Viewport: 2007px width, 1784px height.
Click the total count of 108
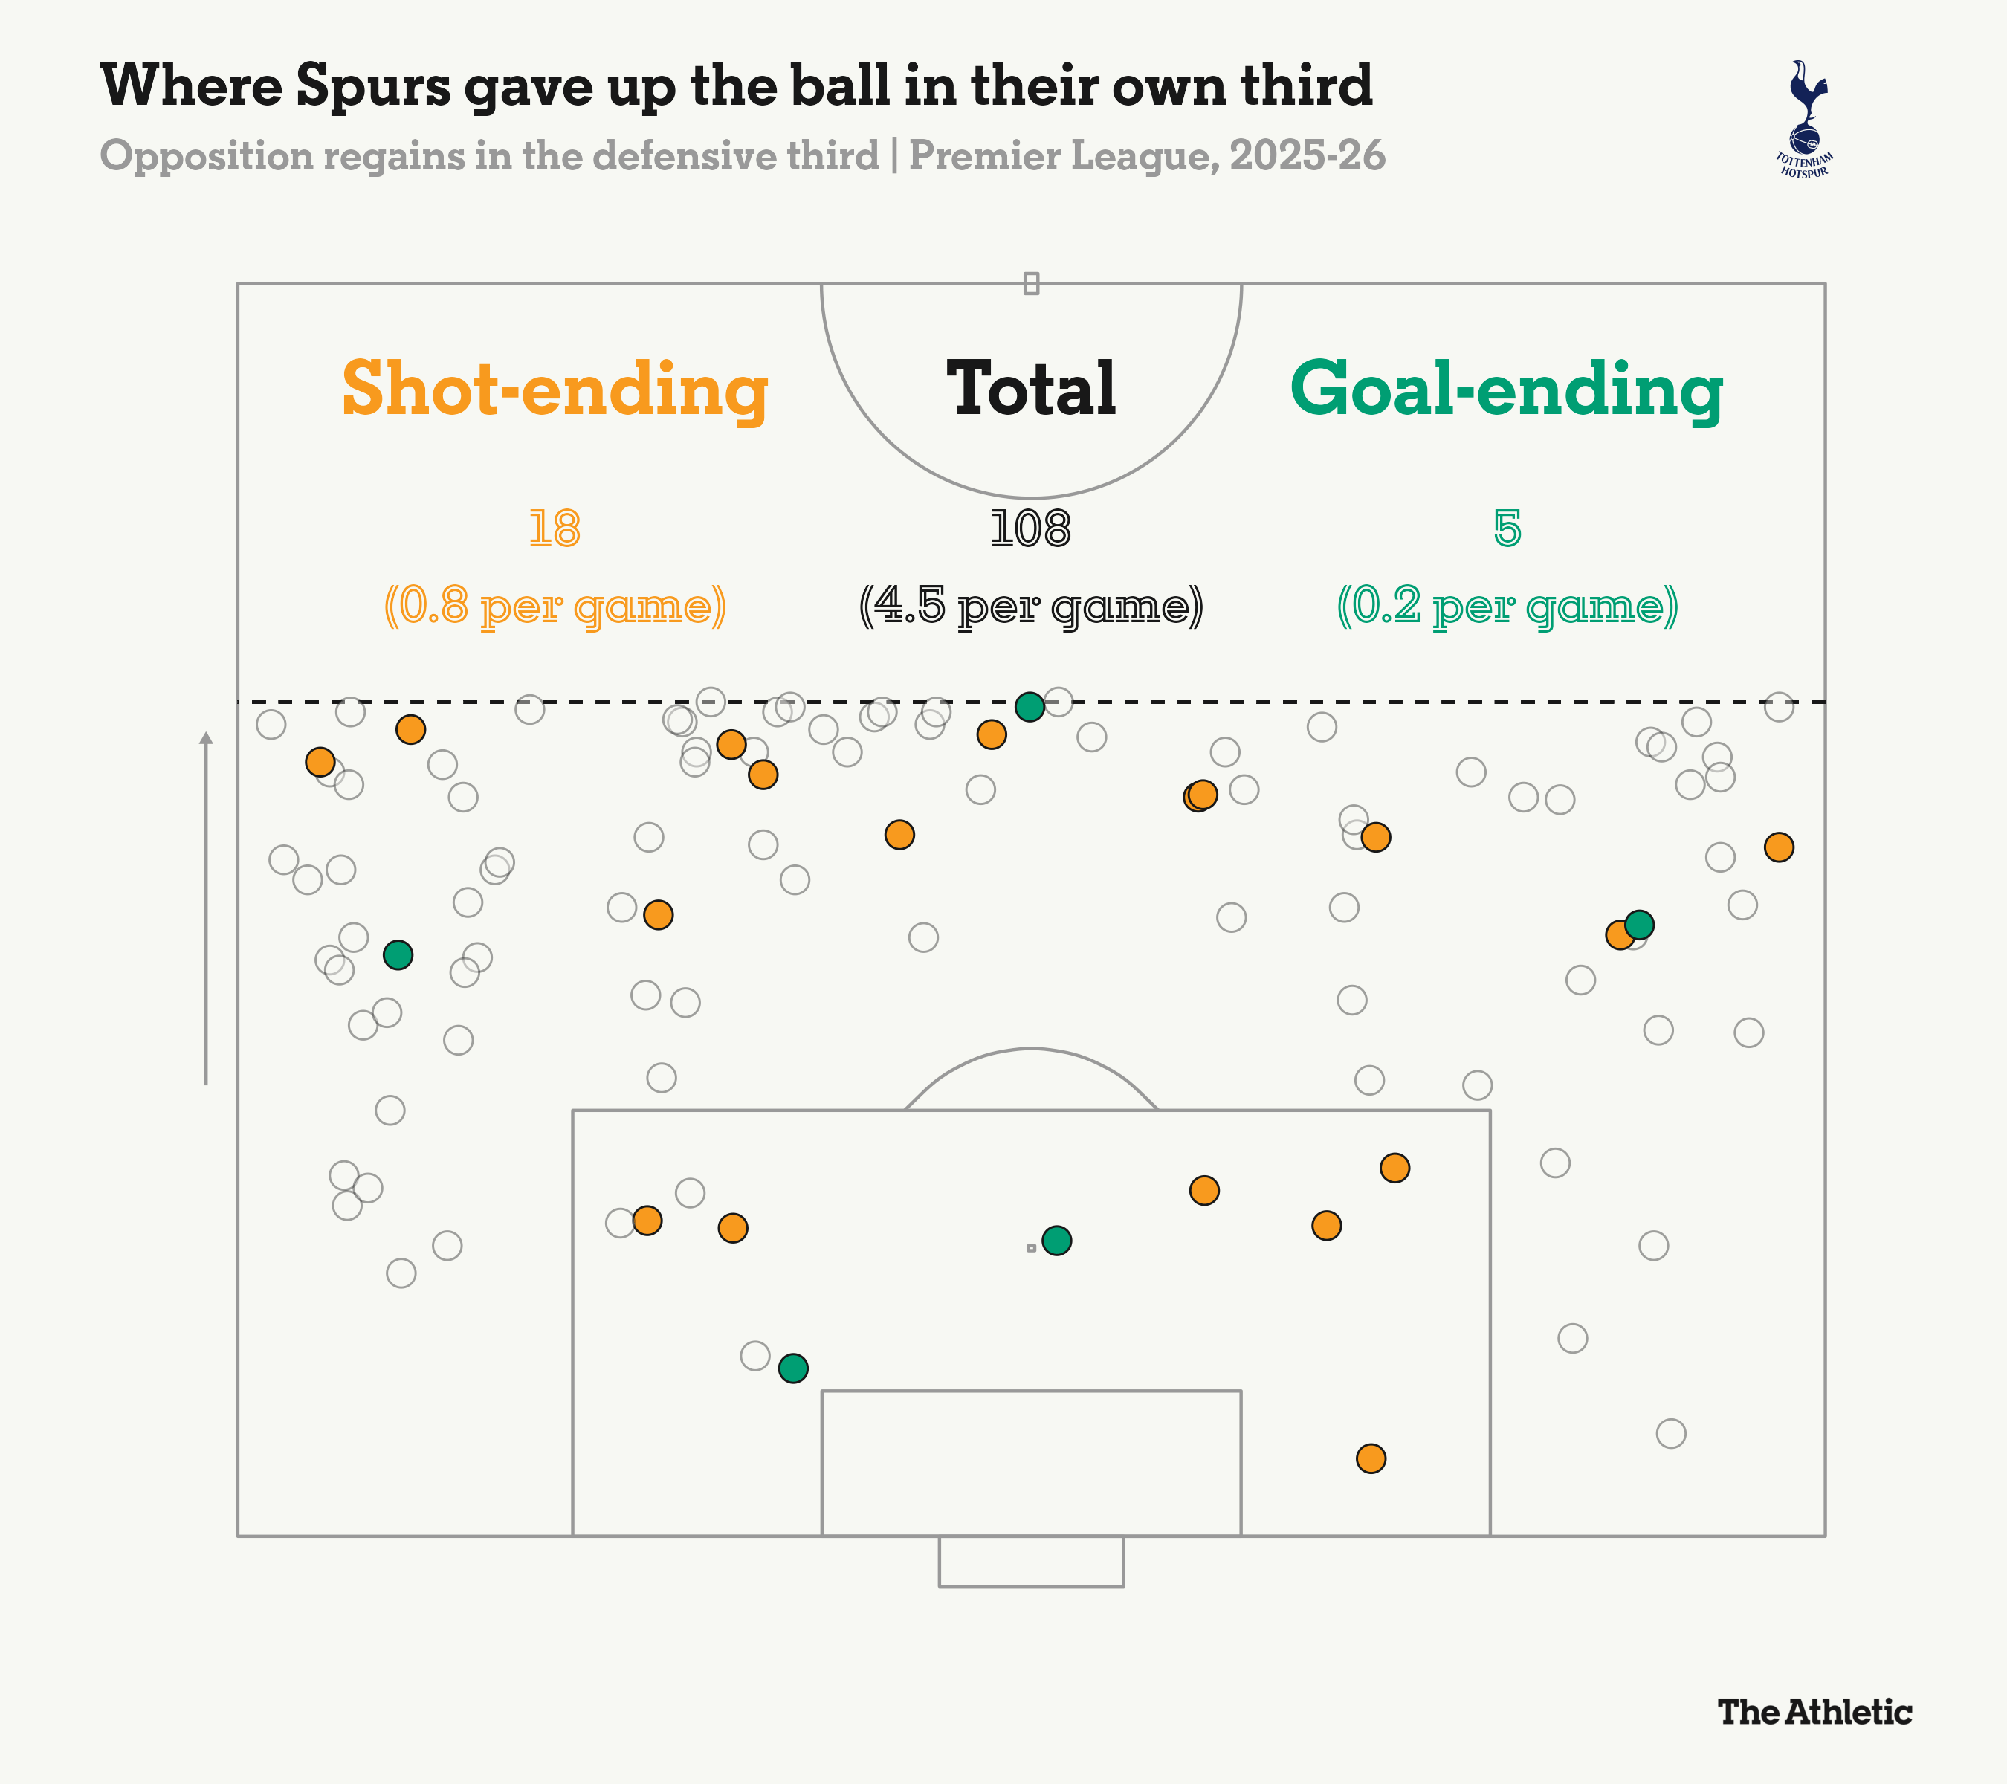(x=1031, y=529)
